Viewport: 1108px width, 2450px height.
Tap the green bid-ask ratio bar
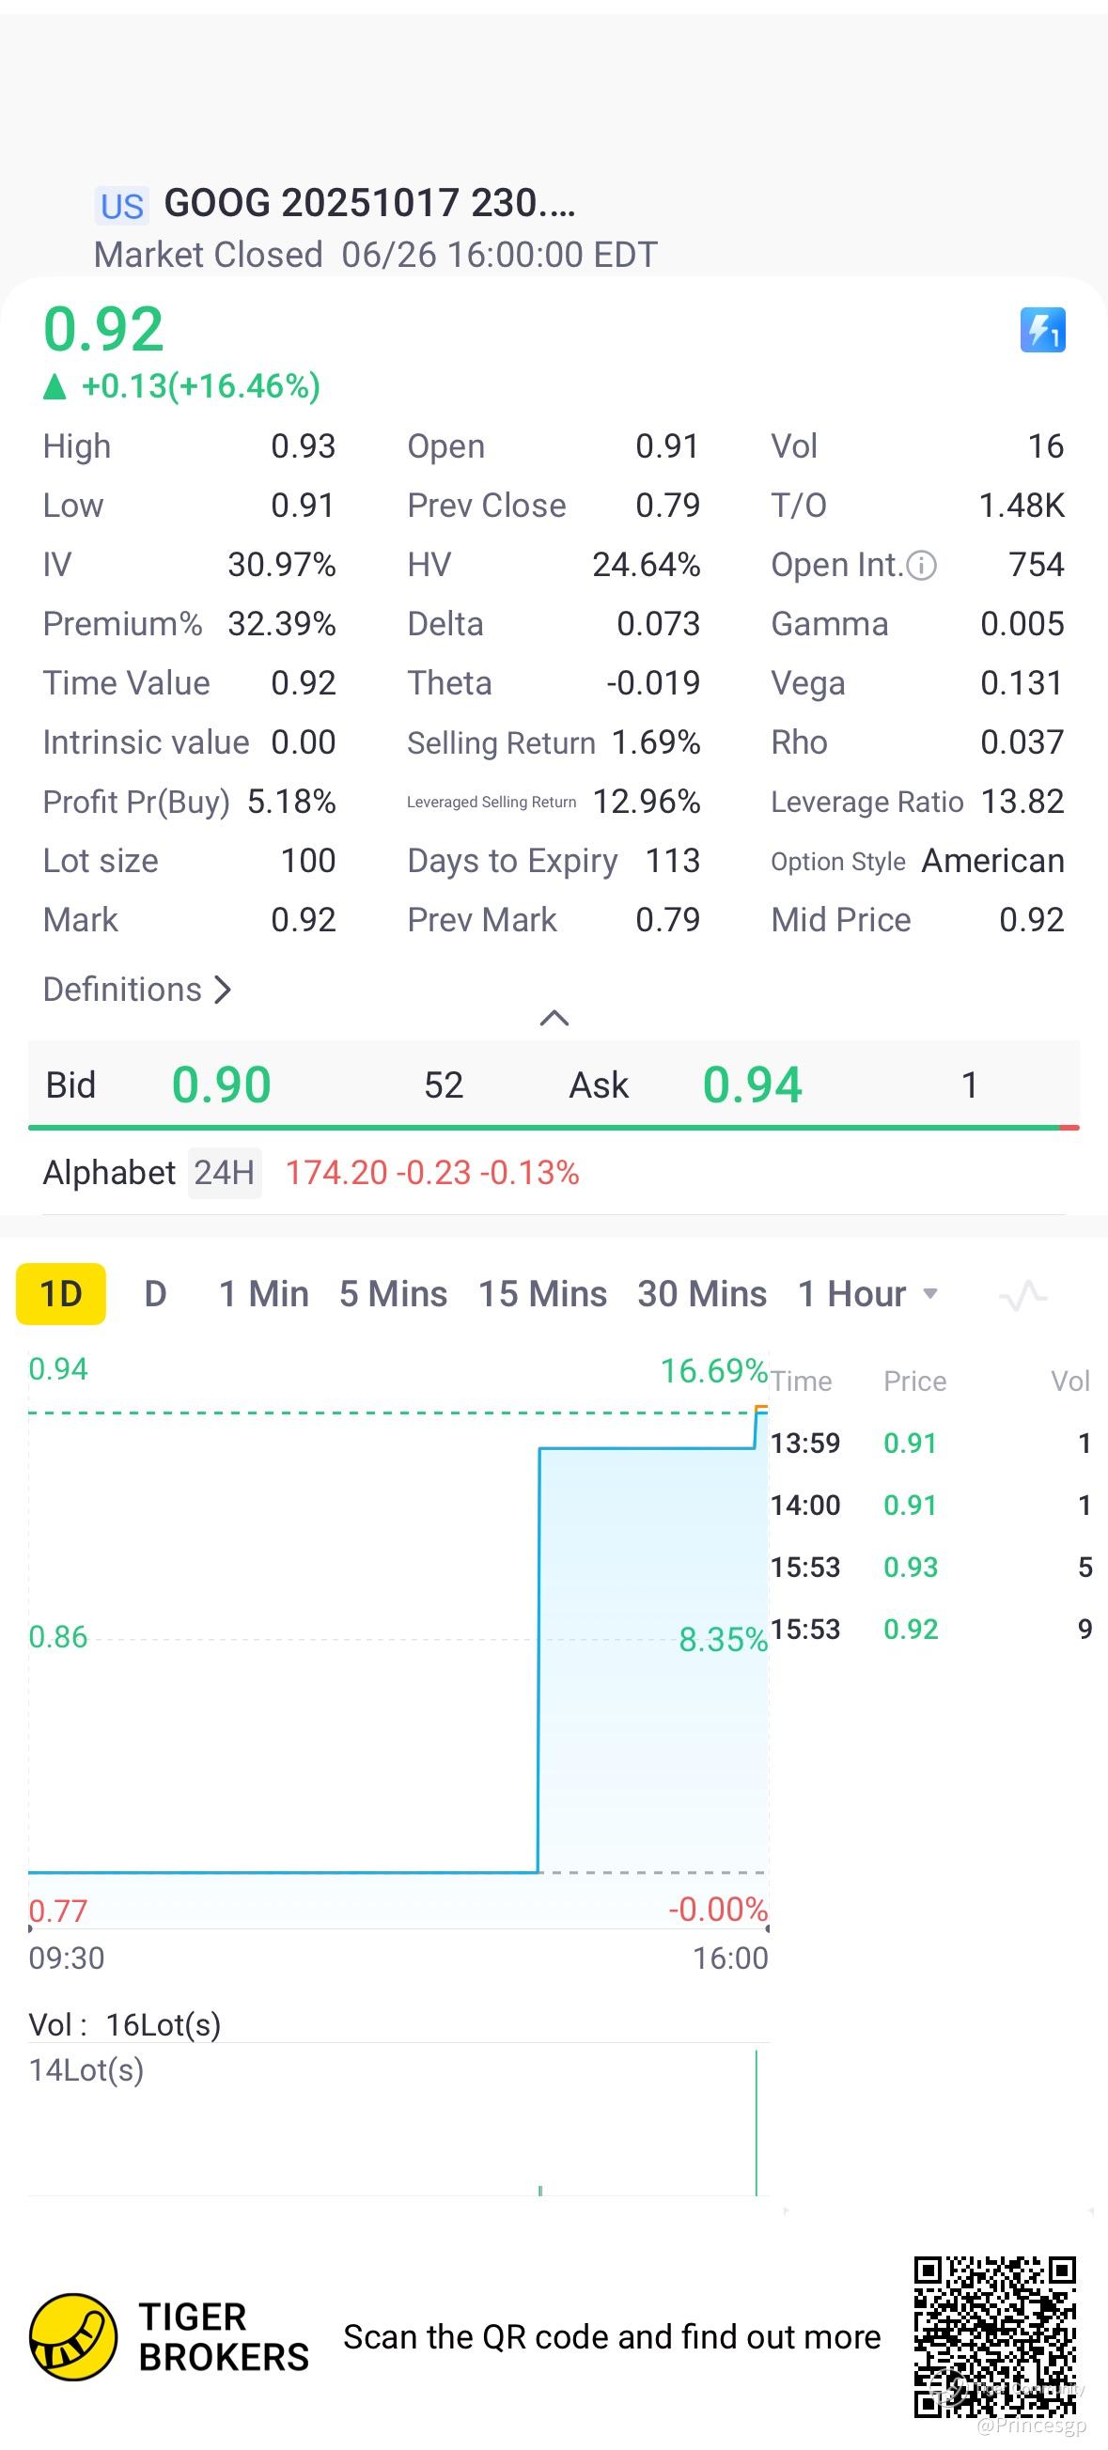542,1128
